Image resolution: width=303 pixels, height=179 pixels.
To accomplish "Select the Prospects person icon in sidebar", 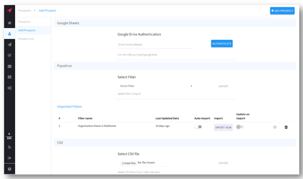I will click(x=9, y=34).
